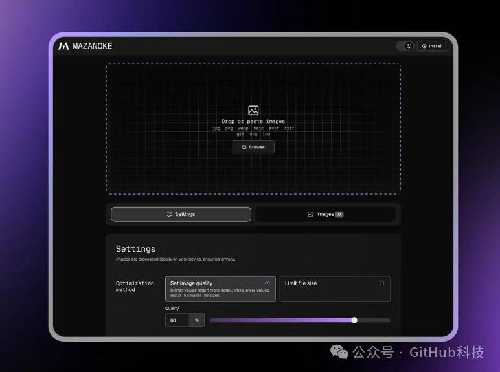Switch to the Images tab
Image resolution: width=500 pixels, height=372 pixels.
[326, 214]
